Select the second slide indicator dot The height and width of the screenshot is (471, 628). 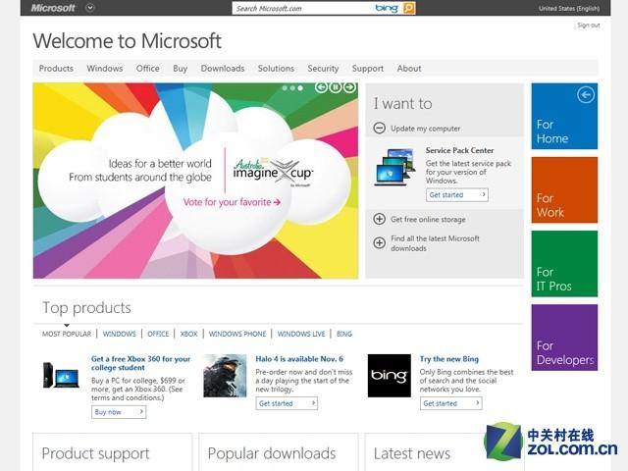click(x=292, y=87)
